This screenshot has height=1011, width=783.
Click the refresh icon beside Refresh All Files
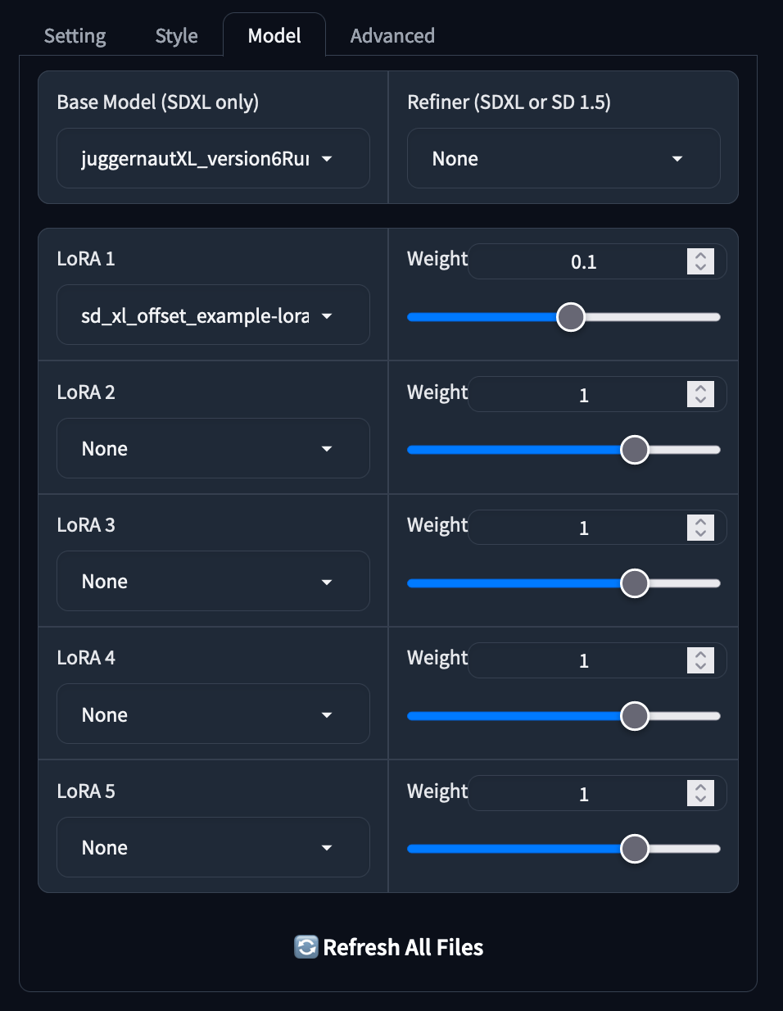tap(306, 947)
